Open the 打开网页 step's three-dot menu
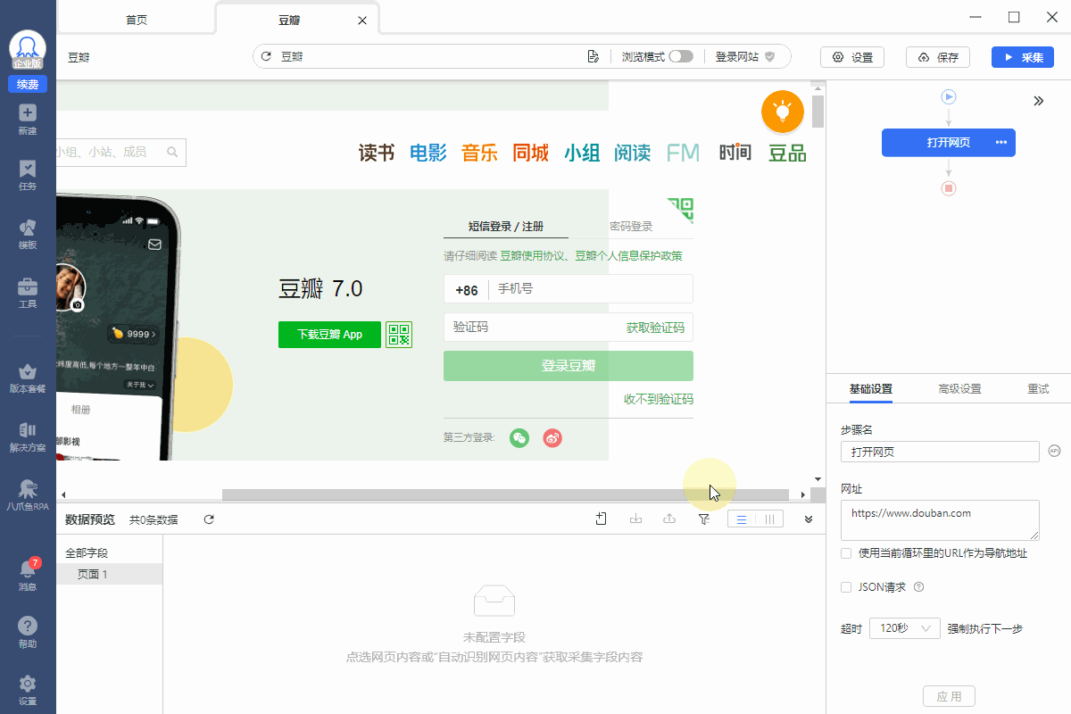 [1001, 143]
